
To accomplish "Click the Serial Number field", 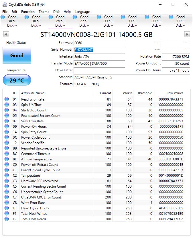I will click(x=99, y=50).
